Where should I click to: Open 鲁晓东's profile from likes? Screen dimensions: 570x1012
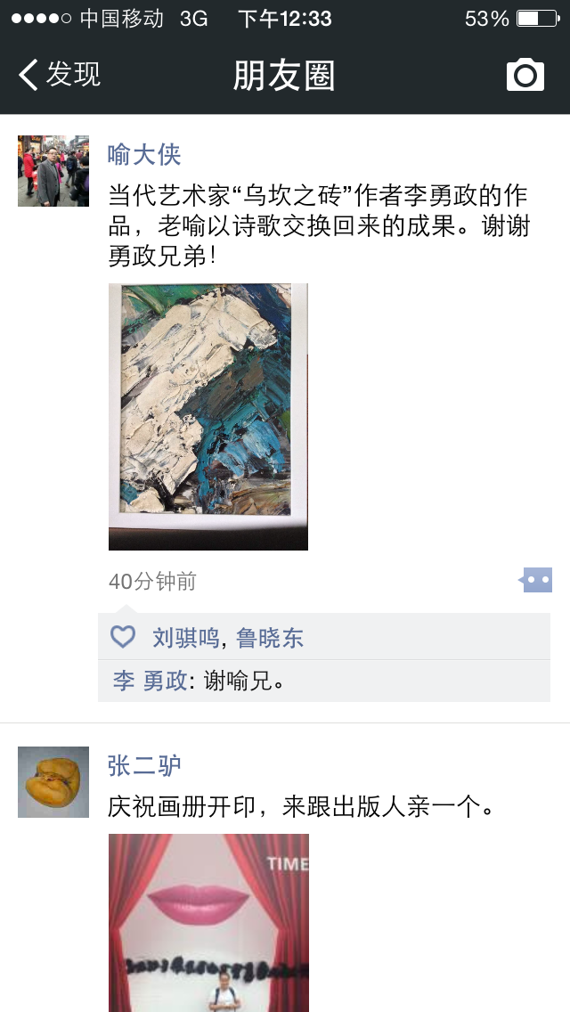270,638
